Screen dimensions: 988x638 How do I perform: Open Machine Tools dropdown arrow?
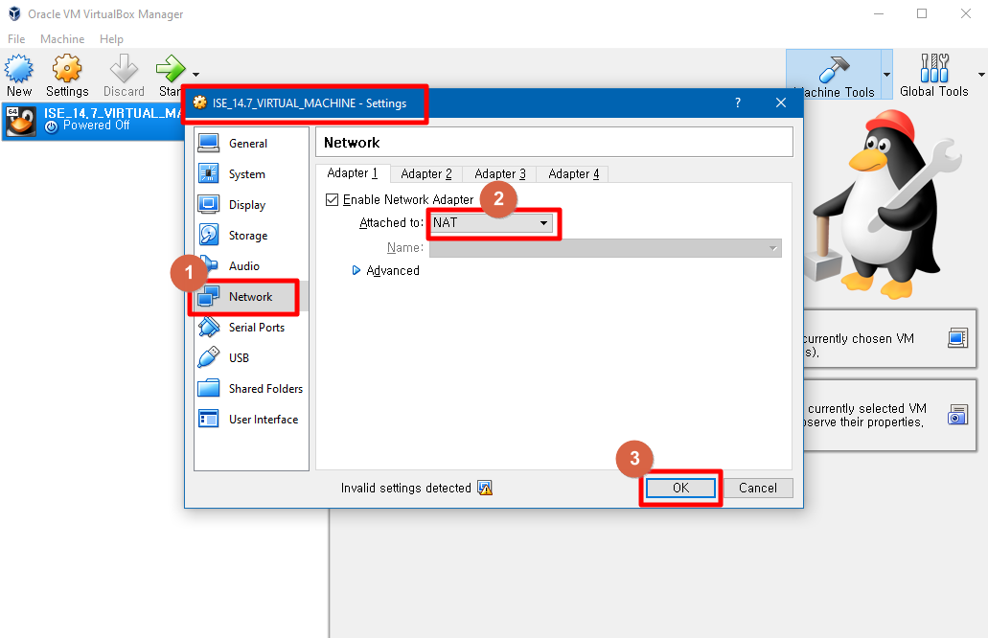886,75
